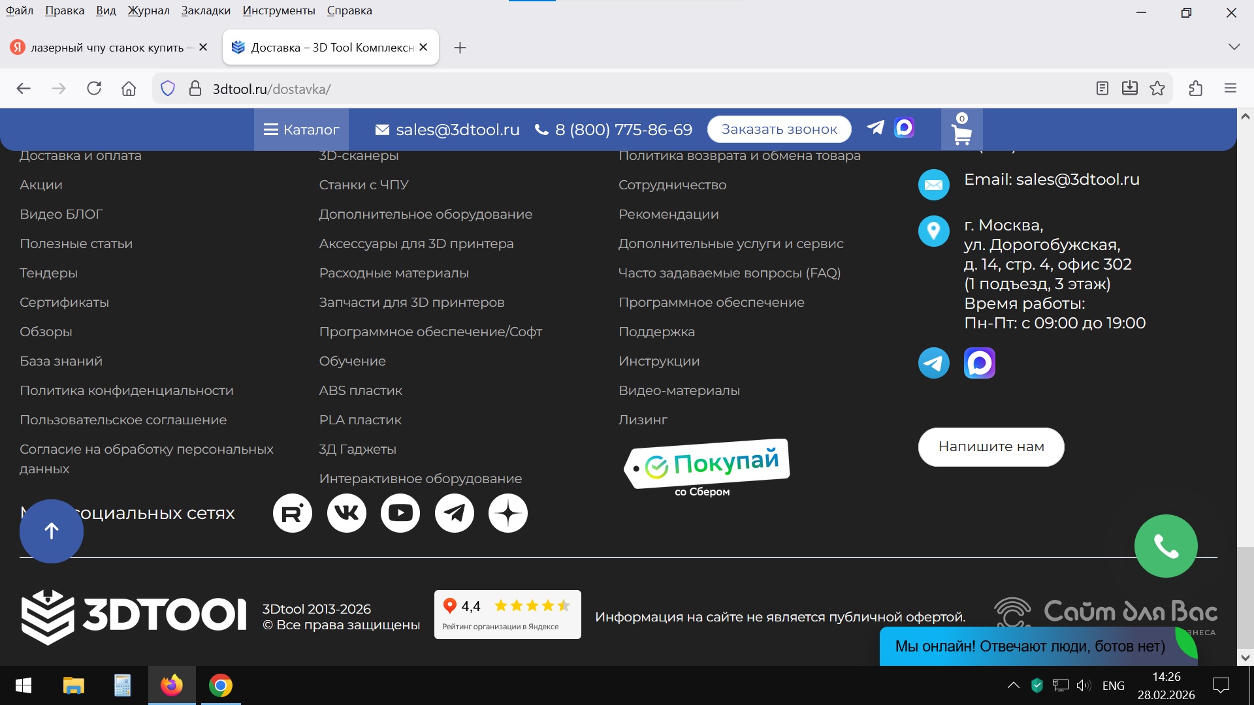Click the Заказать звонок button

[x=779, y=129]
